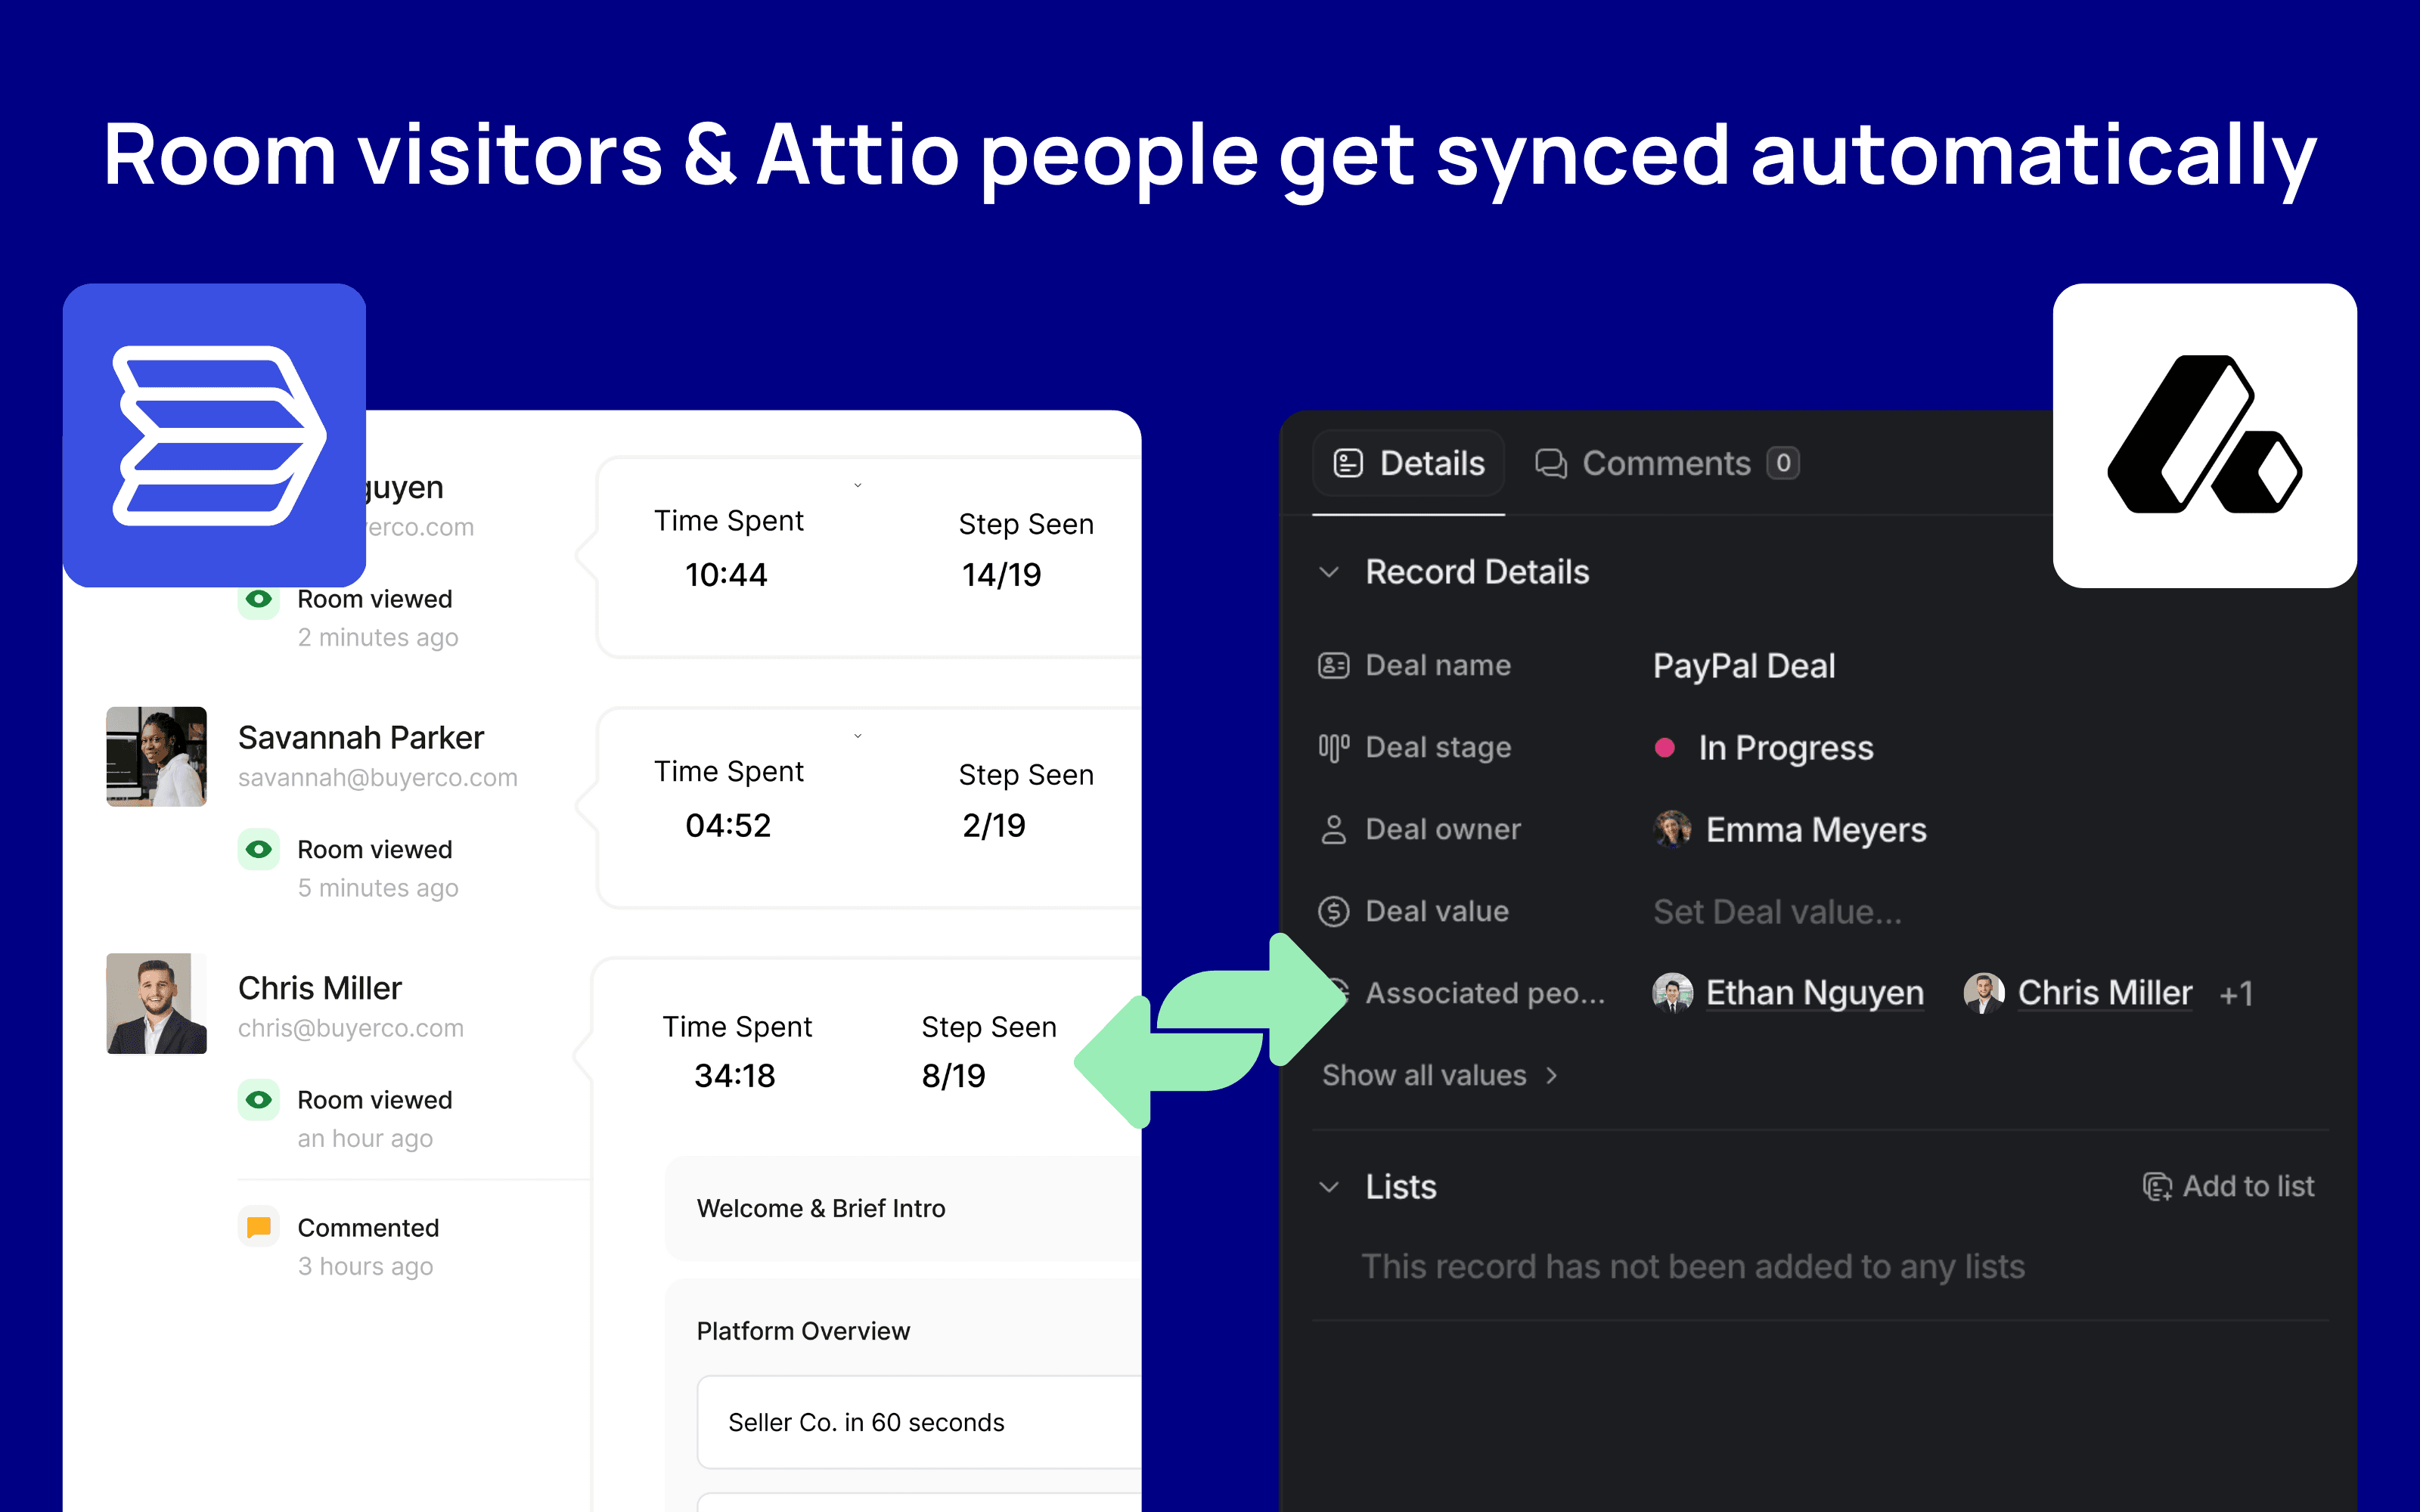Click the pink In Progress stage dot
2420x1512 pixels.
tap(1665, 747)
